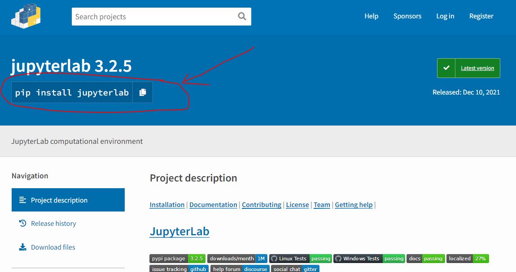Image resolution: width=516 pixels, height=272 pixels.
Task: Select the Release history clock icon
Action: click(22, 223)
